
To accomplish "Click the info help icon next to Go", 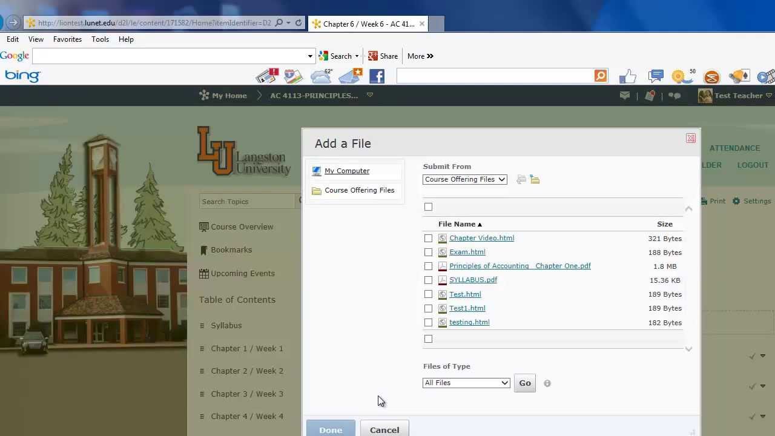I will [x=547, y=383].
